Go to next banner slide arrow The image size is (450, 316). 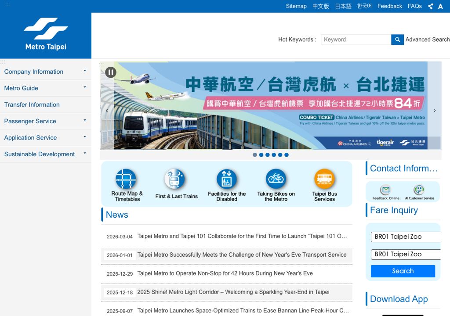[x=435, y=111]
